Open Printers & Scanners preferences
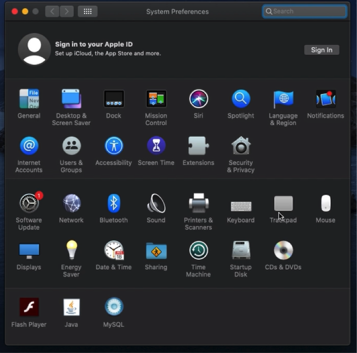The height and width of the screenshot is (353, 357). click(x=198, y=204)
